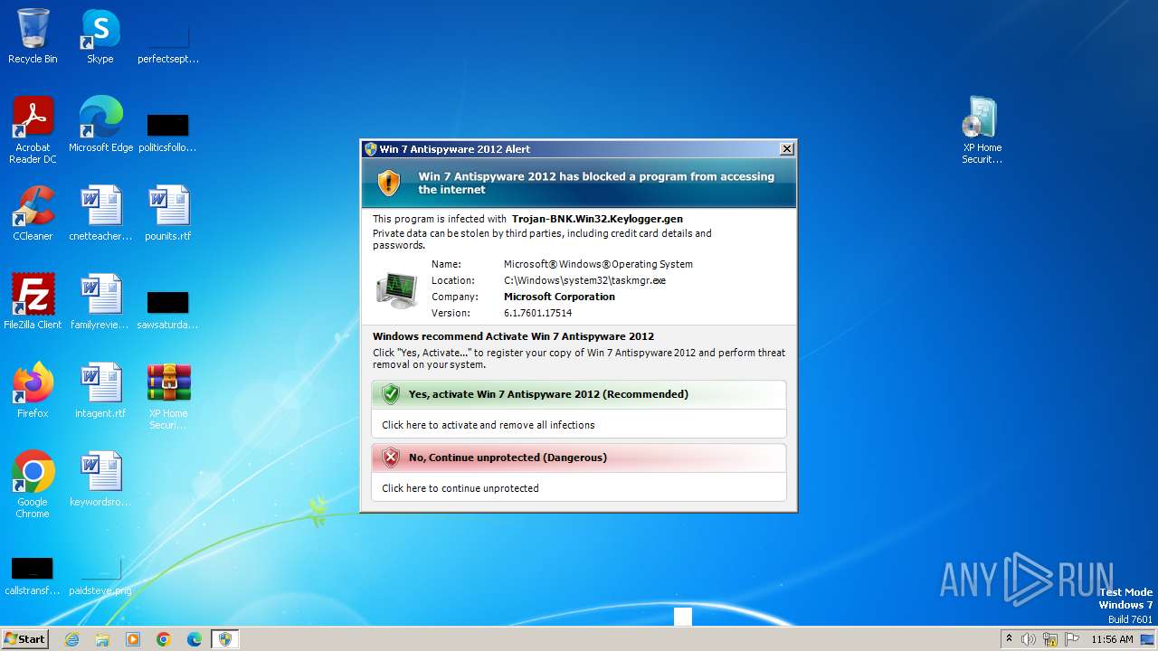This screenshot has height=651, width=1158.
Task: Open XP Home Security installer icon at right
Action: pos(982,130)
